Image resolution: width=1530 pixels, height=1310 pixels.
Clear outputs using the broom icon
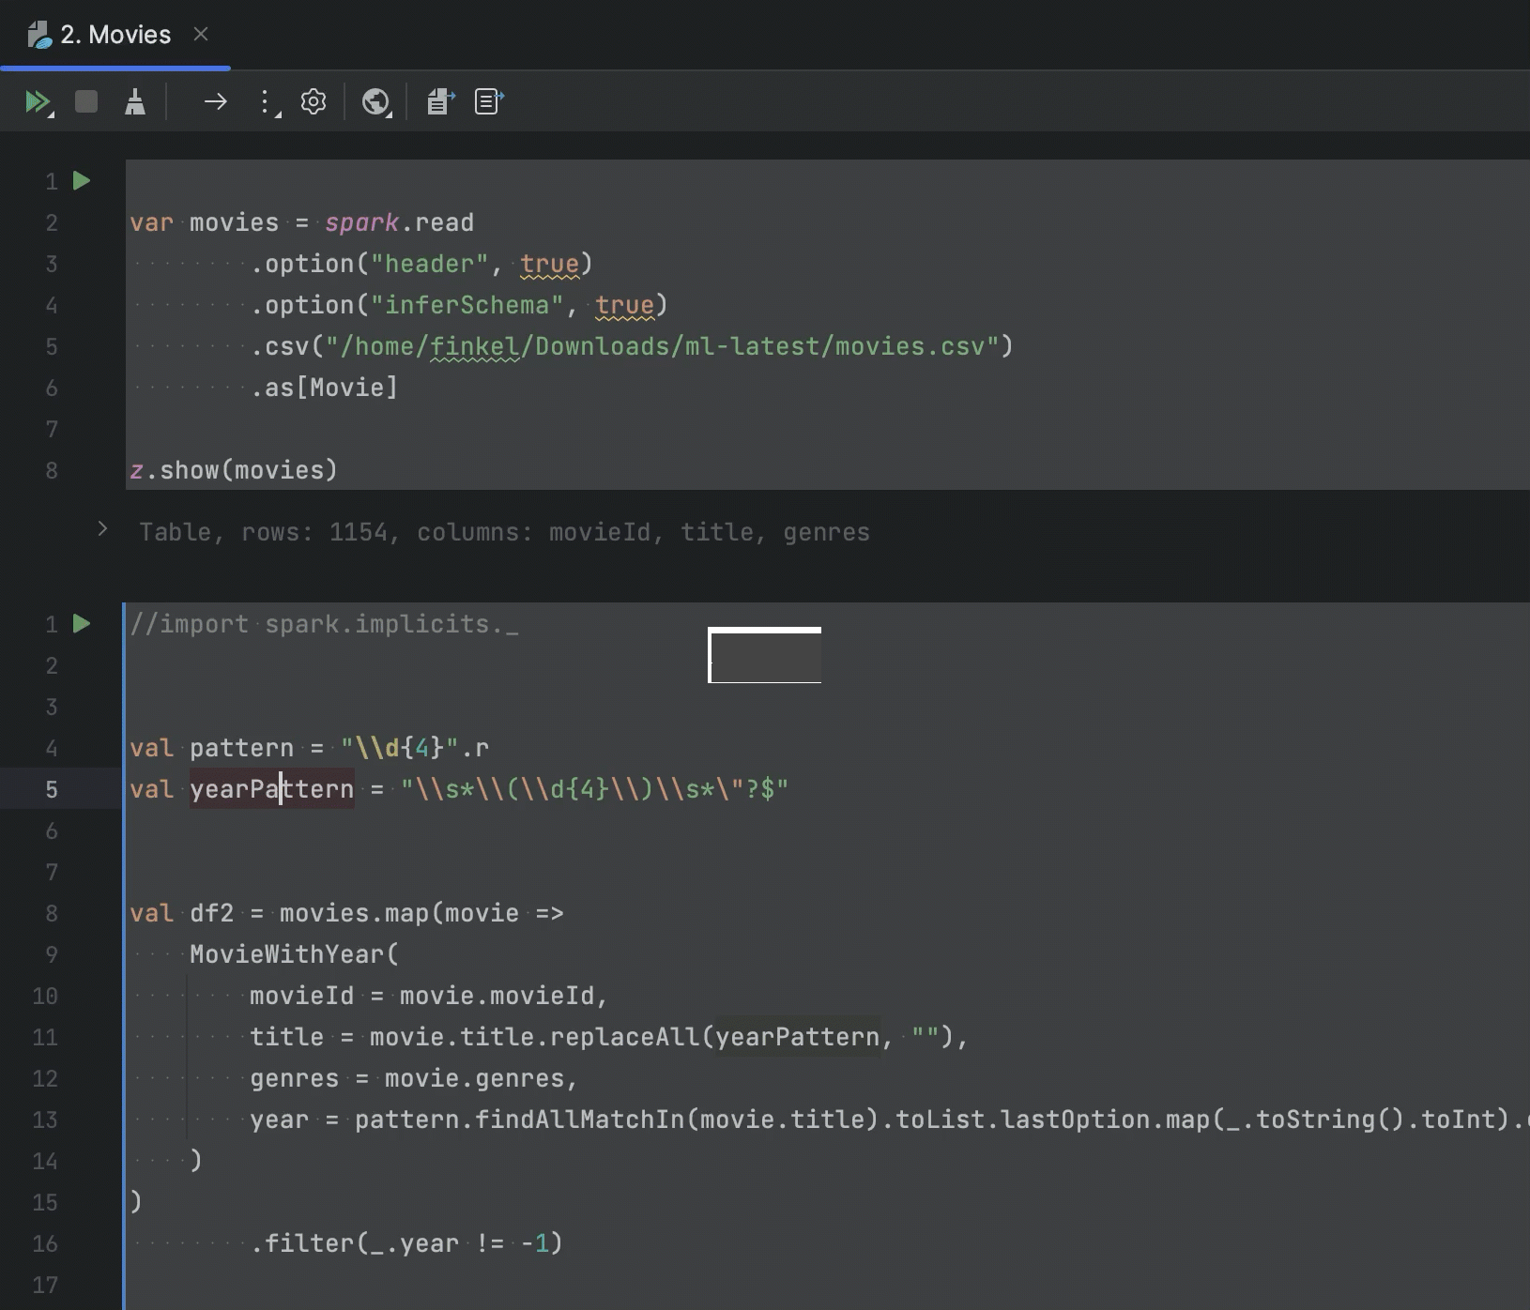135,101
